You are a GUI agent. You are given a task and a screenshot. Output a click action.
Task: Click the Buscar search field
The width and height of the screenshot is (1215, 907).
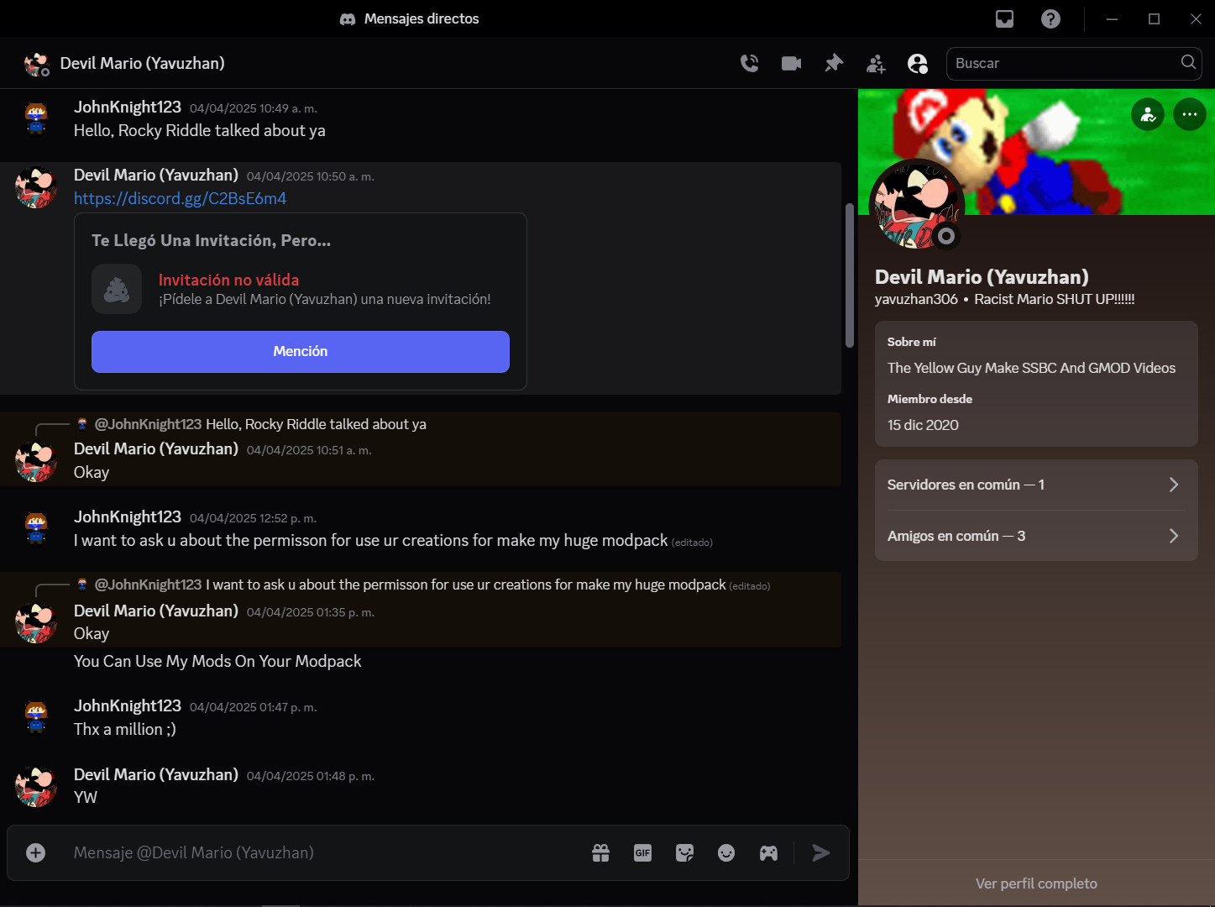(1065, 63)
